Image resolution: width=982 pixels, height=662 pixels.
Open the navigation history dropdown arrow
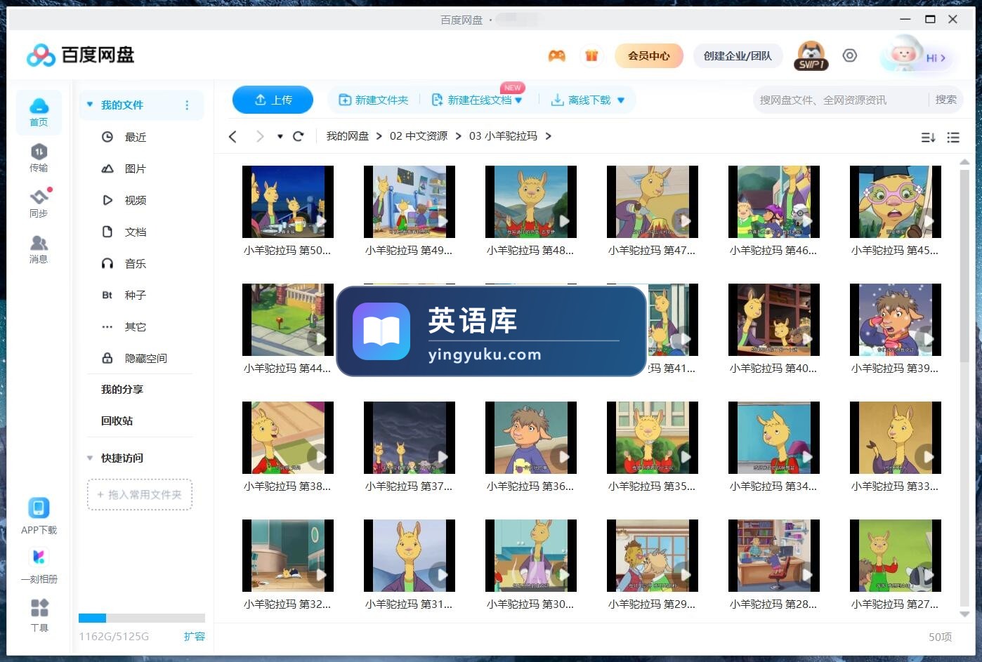[x=280, y=136]
